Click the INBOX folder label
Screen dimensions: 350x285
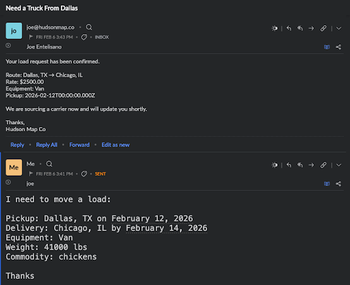coord(102,37)
